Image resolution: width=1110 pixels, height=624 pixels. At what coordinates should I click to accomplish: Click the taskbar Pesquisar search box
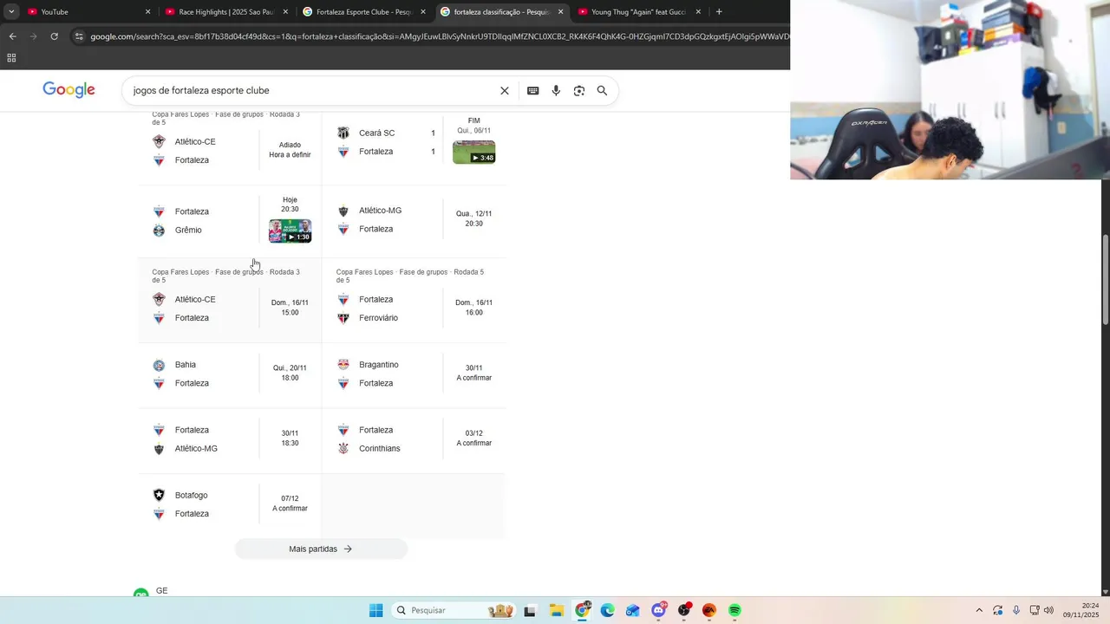(454, 611)
